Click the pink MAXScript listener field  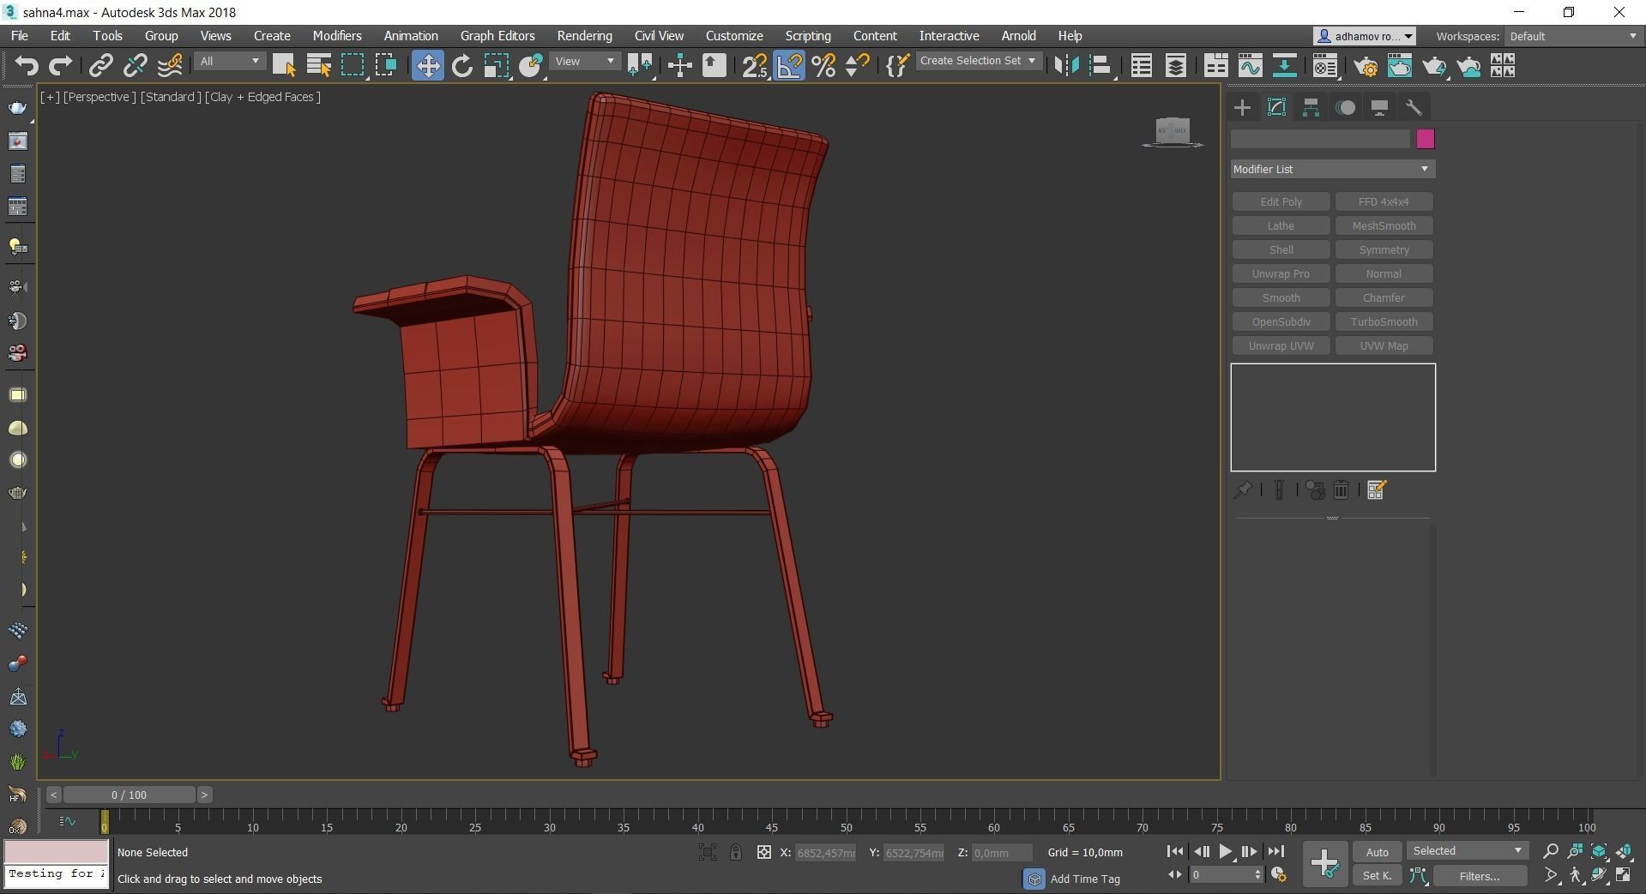pyautogui.click(x=57, y=851)
